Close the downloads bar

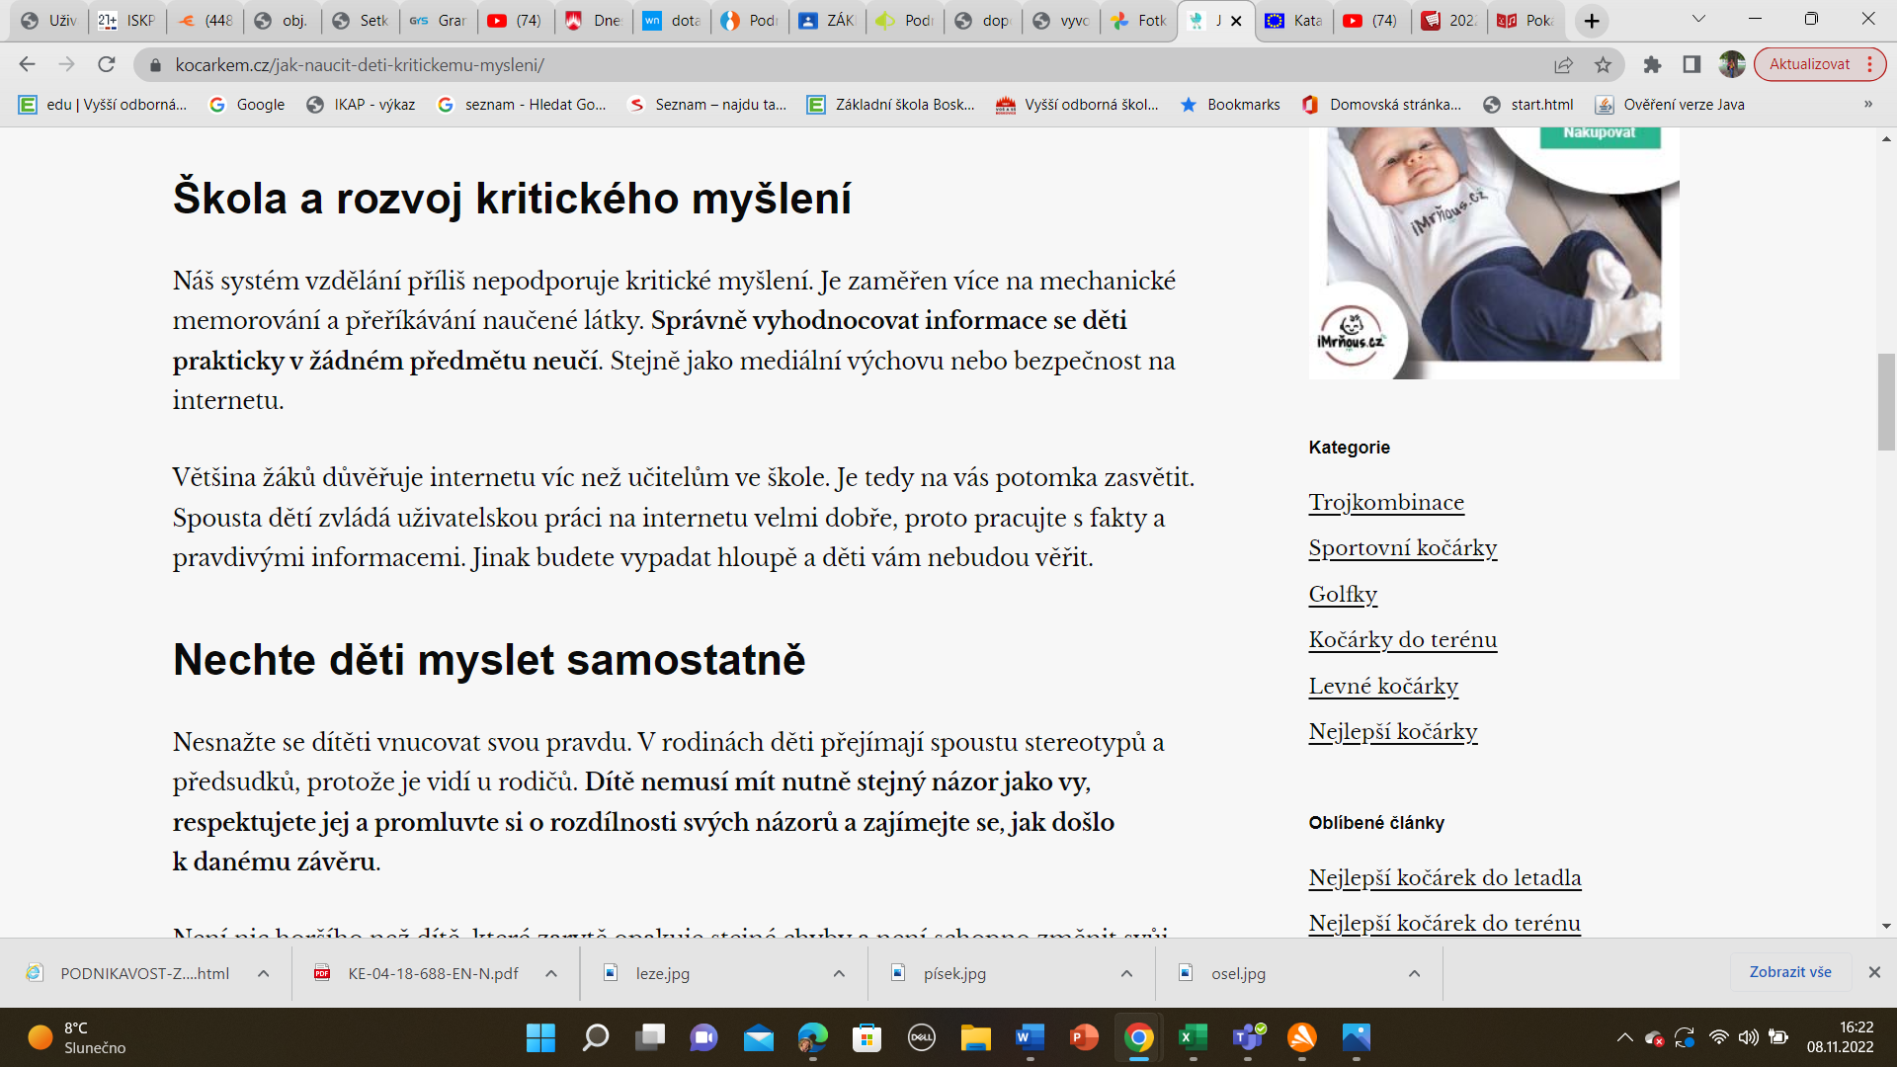point(1874,972)
